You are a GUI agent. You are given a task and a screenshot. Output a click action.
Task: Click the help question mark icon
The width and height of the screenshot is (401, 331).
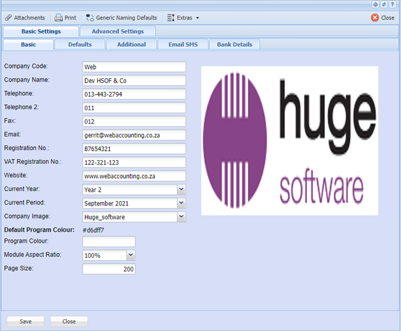point(392,4)
